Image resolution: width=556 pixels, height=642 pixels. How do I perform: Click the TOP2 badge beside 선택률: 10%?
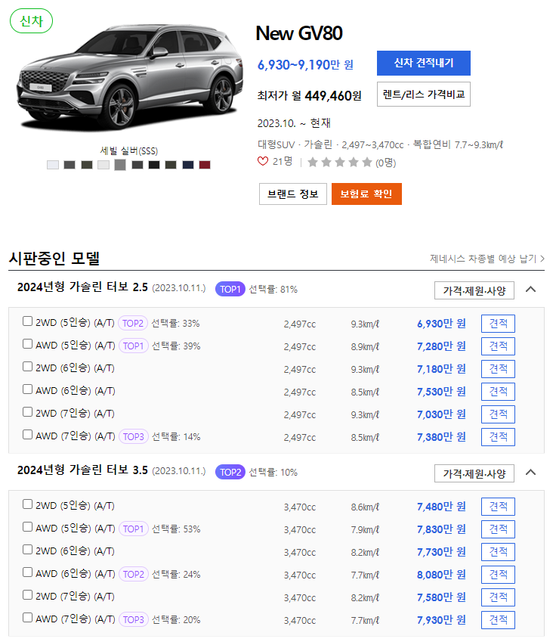pos(230,472)
